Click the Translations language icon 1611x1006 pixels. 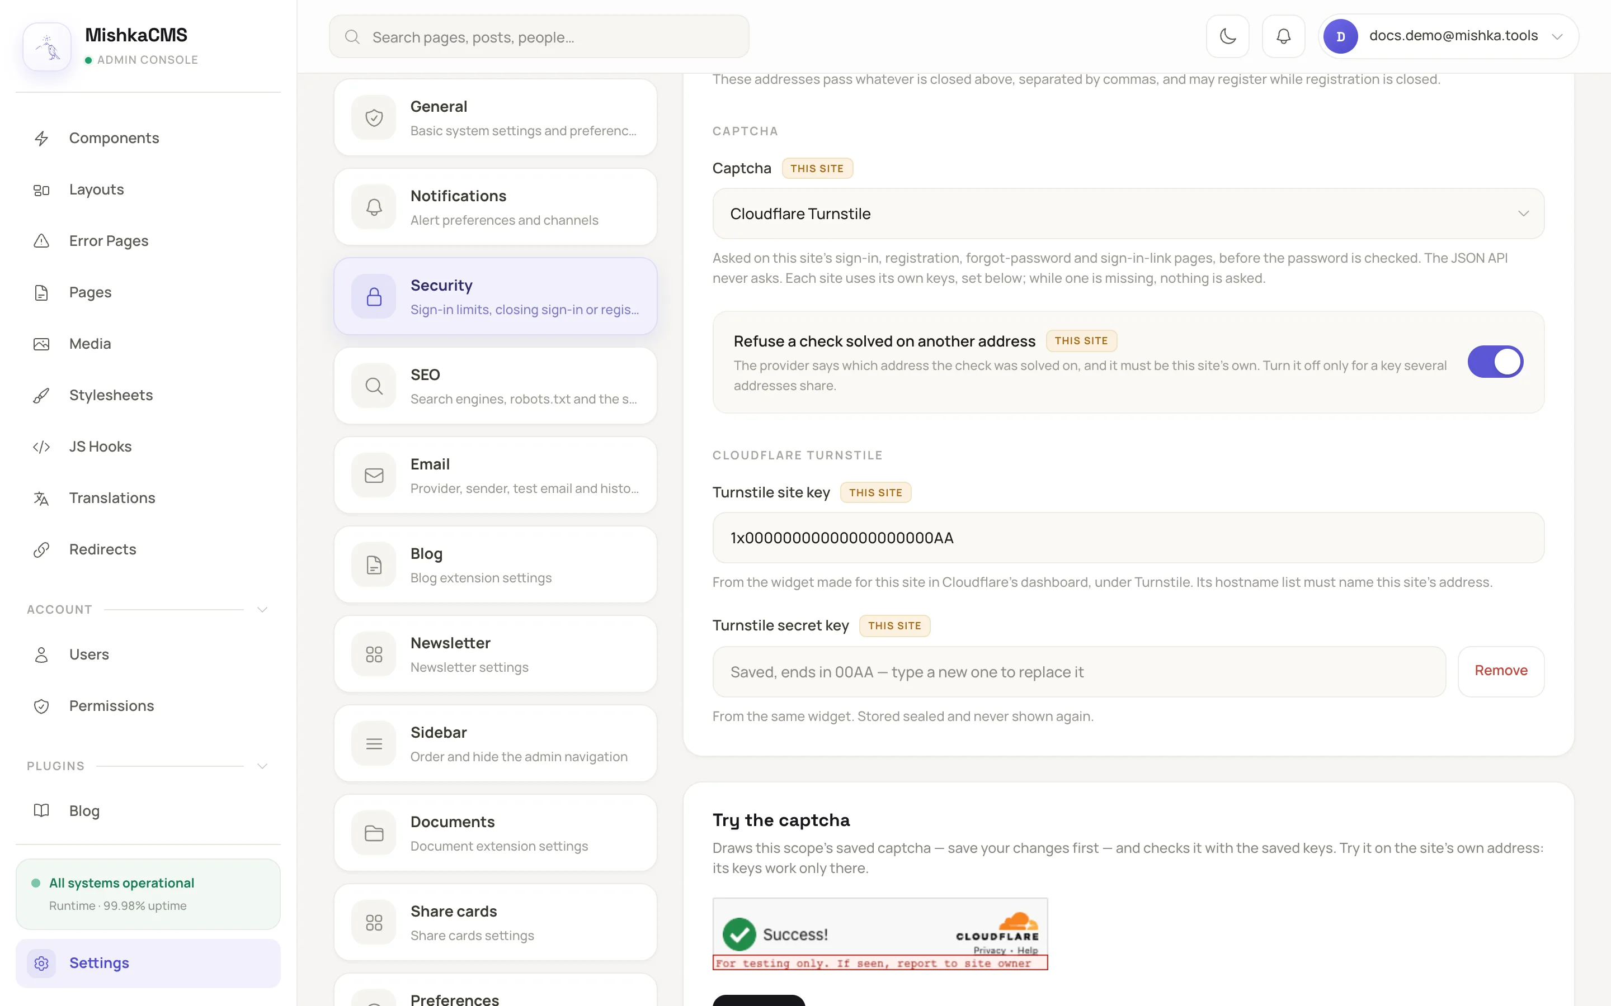[x=41, y=497]
